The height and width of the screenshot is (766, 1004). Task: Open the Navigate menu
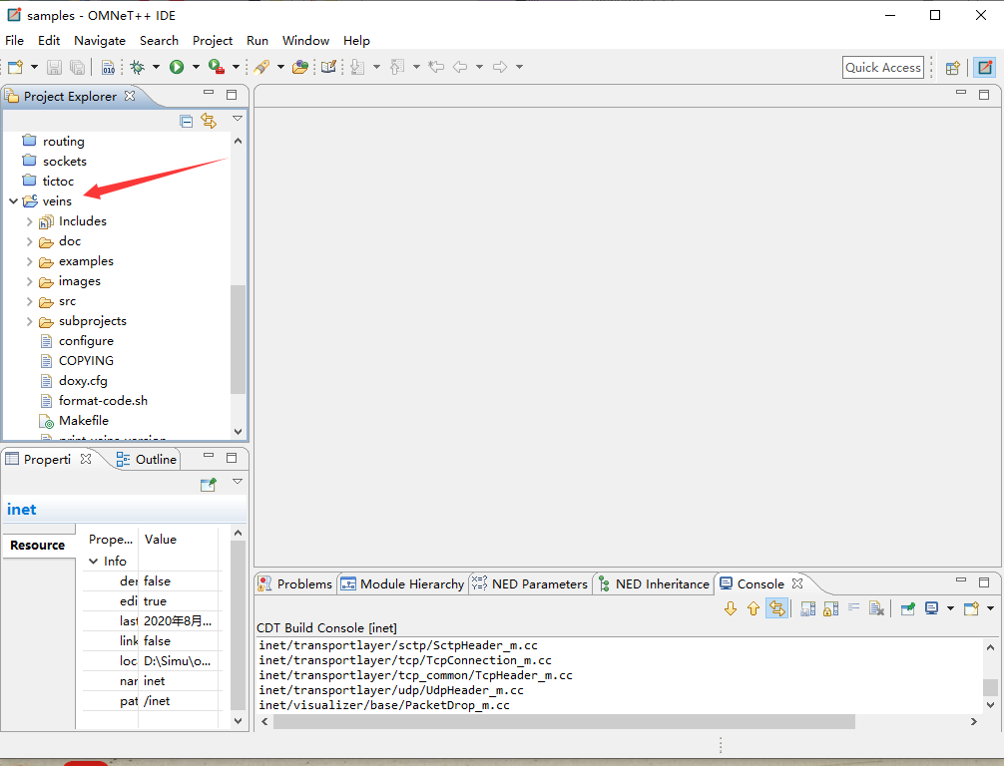click(100, 40)
